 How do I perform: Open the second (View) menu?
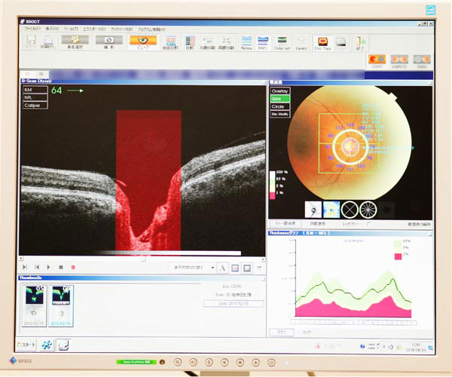click(52, 29)
